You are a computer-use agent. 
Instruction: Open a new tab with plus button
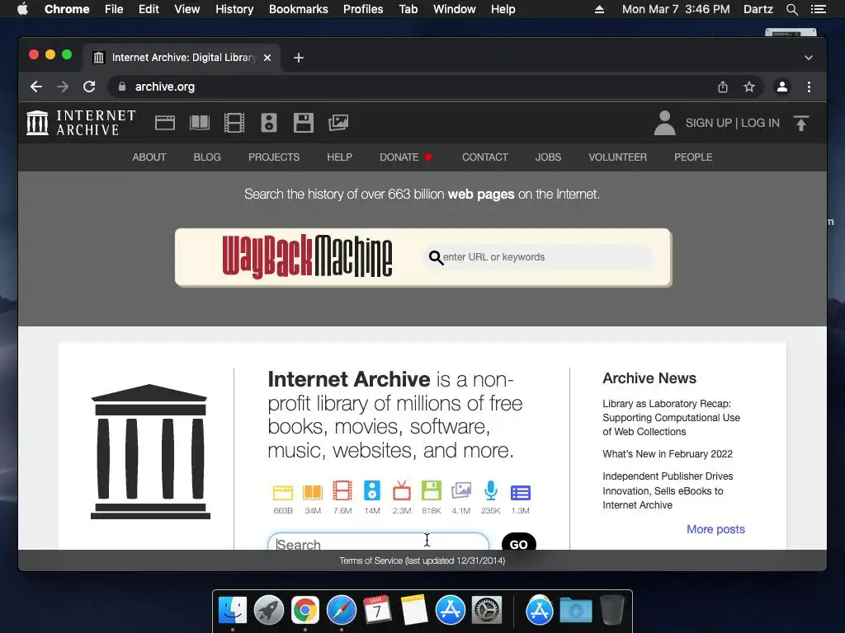tap(299, 58)
